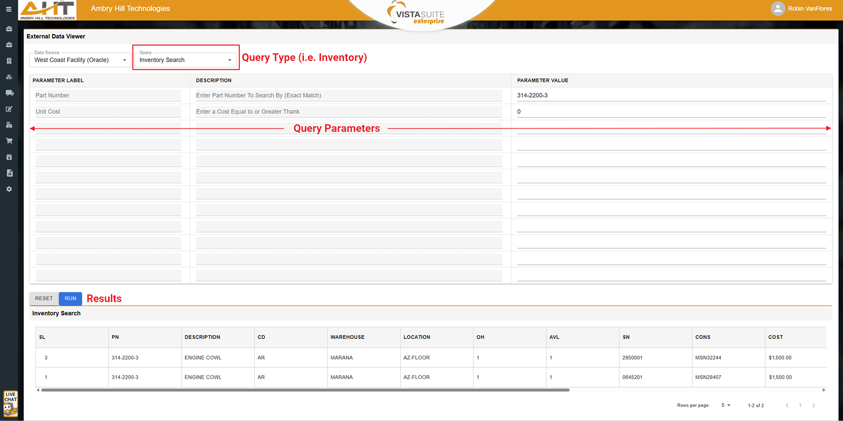This screenshot has width=843, height=421.
Task: Open the calendar plus icon
Action: [x=9, y=157]
